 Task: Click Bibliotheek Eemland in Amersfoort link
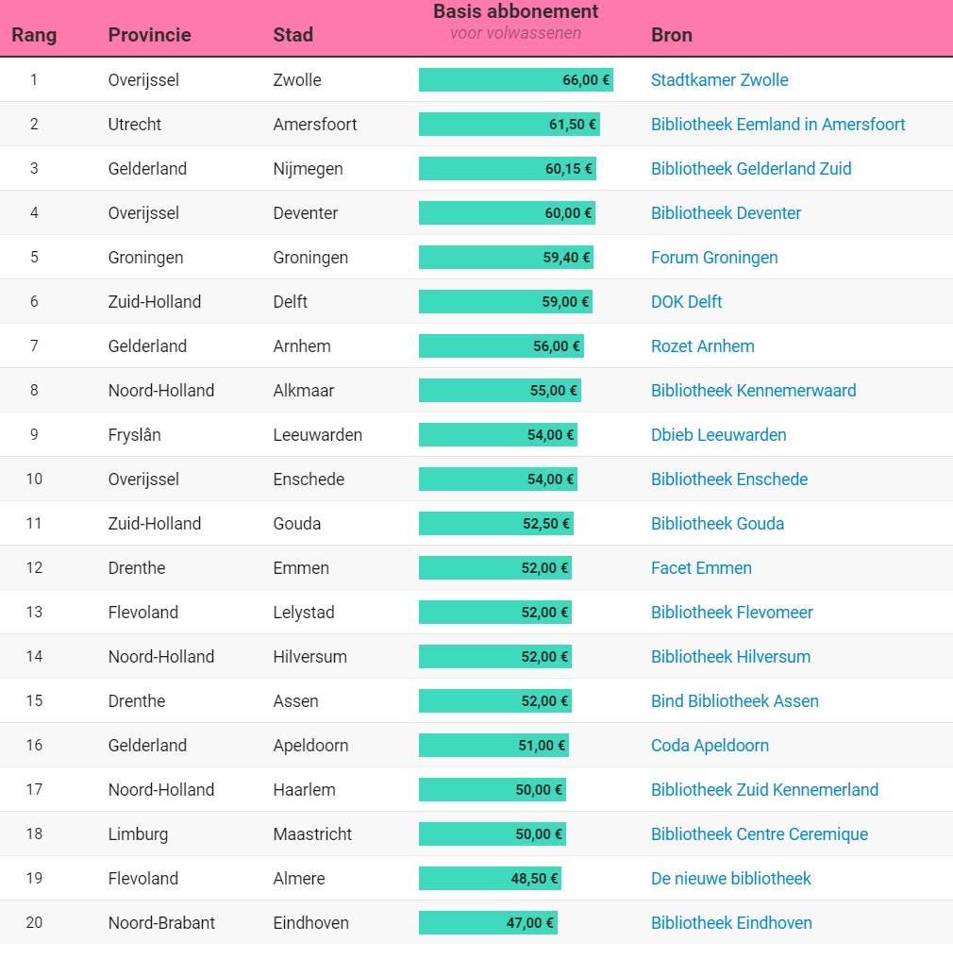[777, 125]
